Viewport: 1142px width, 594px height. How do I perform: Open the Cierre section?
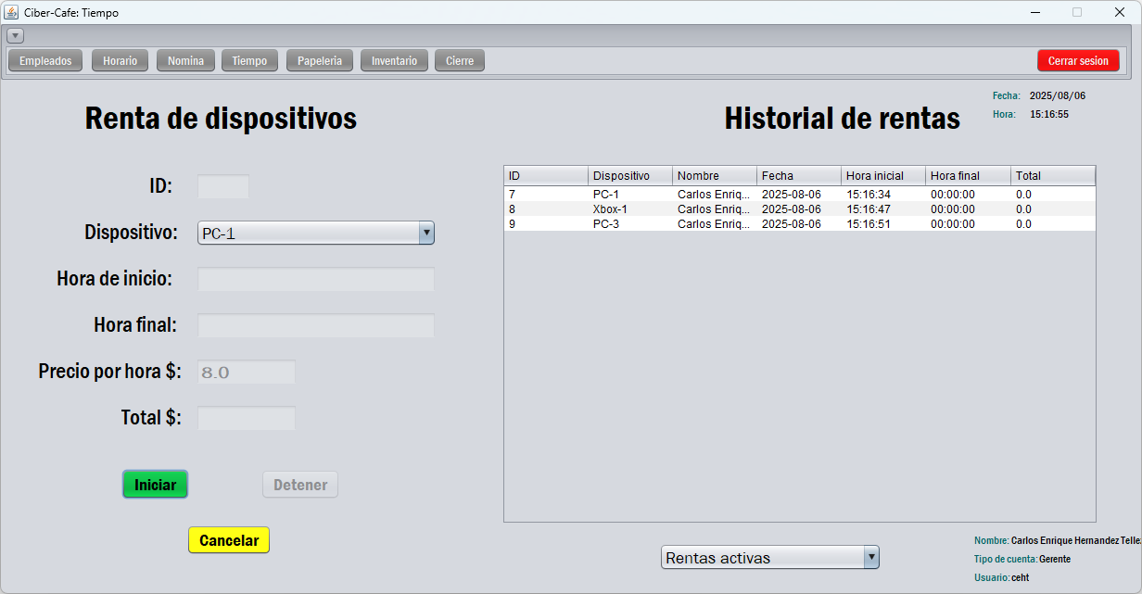[459, 61]
